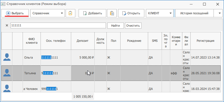Click registration 14.07.2023 13:14:38
224x102 pixels.
[x=205, y=57]
